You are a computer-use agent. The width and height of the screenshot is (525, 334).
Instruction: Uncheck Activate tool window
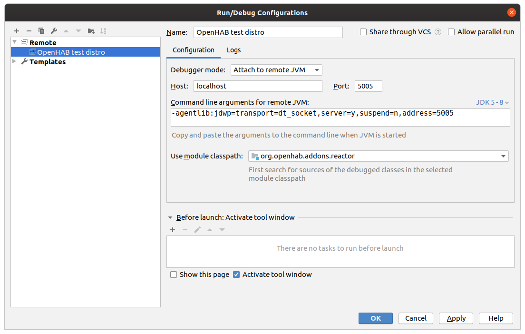(236, 274)
